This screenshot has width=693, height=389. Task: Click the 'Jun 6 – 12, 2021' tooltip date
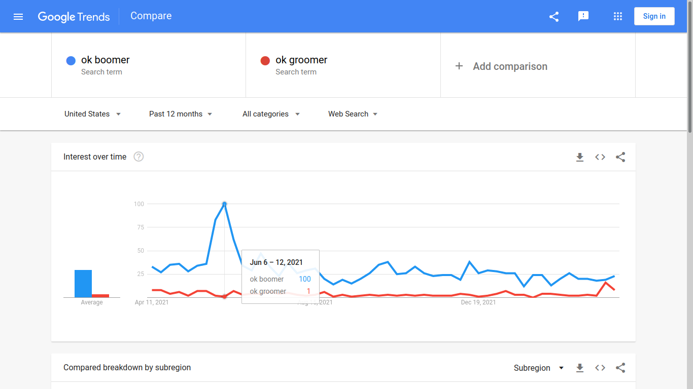click(x=276, y=262)
